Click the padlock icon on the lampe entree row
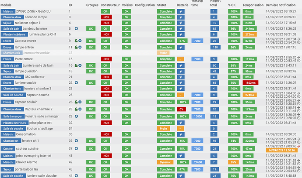 [76, 47]
